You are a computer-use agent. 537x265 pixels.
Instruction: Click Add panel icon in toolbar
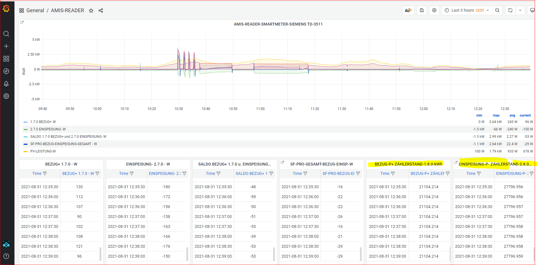(408, 10)
